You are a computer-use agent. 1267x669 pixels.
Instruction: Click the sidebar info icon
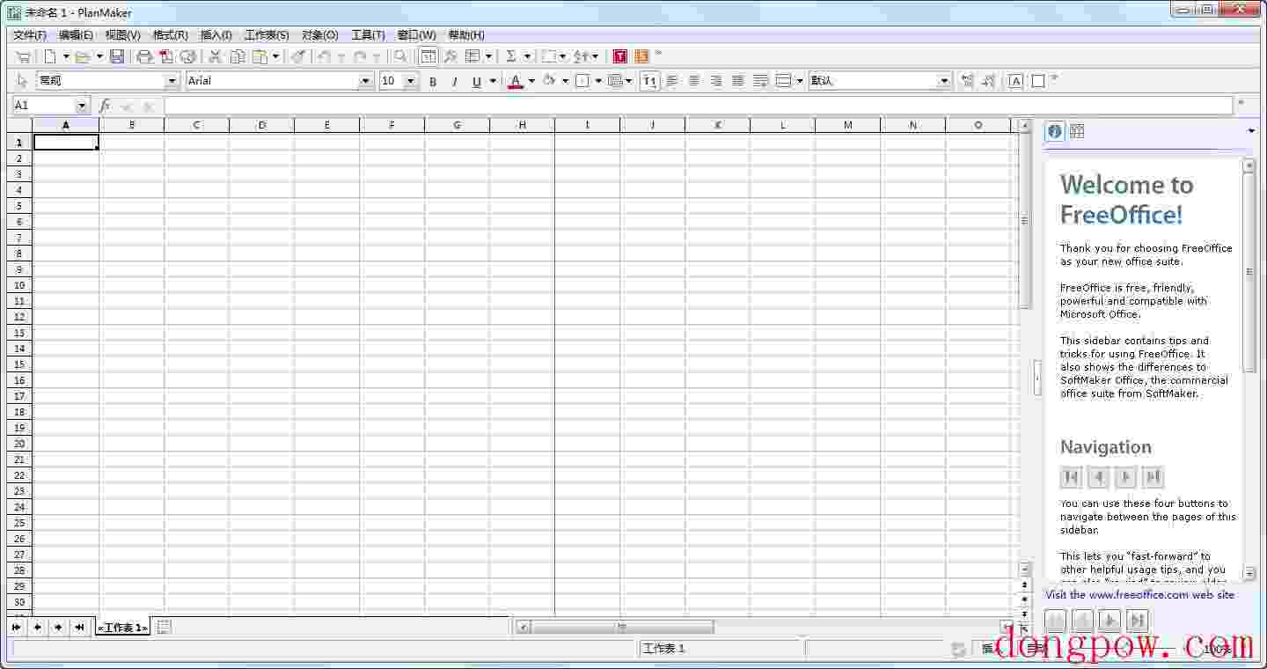coord(1055,131)
